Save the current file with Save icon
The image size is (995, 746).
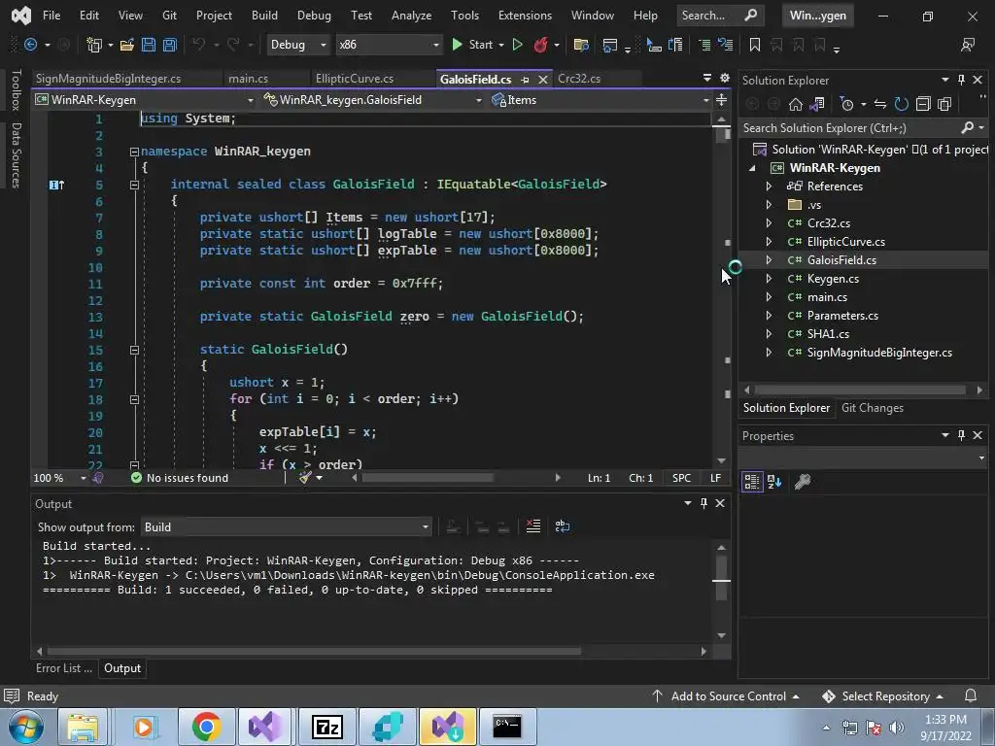coord(149,45)
